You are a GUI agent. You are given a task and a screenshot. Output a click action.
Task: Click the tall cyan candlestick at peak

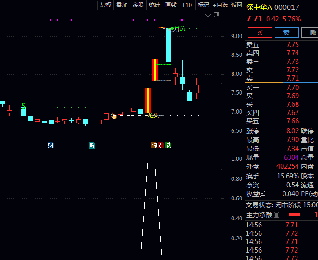point(168,45)
